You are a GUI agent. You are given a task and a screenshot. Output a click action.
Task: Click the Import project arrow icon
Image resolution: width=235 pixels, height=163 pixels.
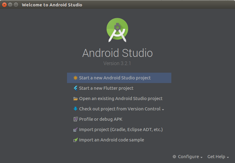click(x=76, y=130)
